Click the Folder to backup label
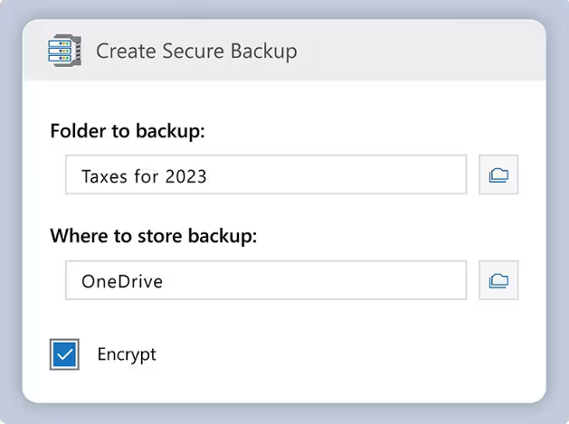The image size is (569, 424). point(128,131)
